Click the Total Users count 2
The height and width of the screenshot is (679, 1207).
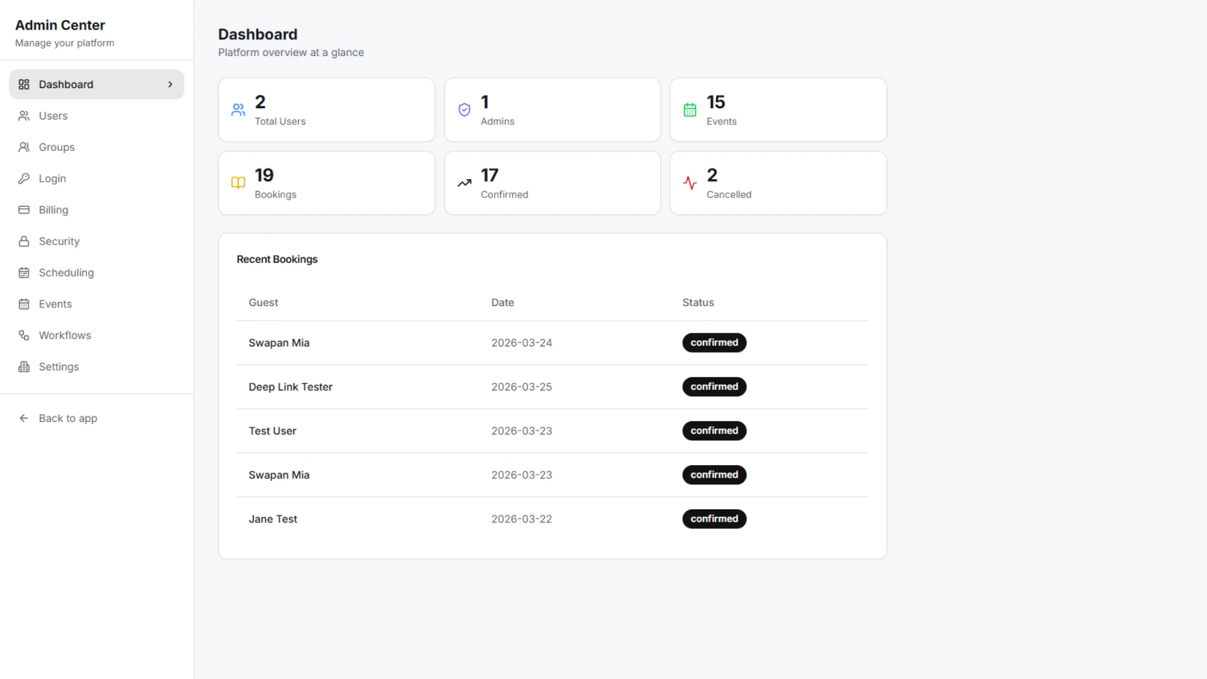click(x=260, y=102)
